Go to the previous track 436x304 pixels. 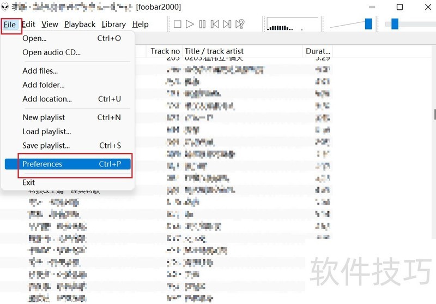215,24
